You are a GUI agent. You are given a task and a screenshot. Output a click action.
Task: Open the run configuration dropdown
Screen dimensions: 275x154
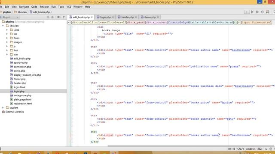click(247, 12)
